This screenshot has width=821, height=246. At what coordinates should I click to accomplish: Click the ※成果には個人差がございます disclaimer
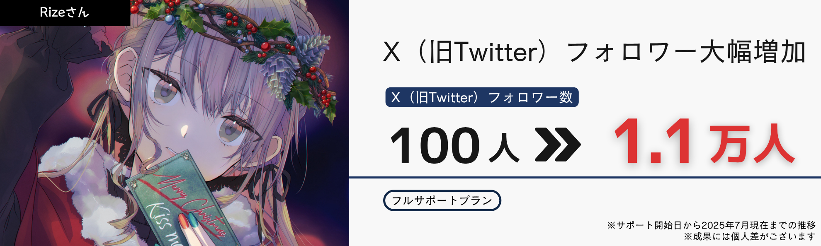(x=750, y=236)
